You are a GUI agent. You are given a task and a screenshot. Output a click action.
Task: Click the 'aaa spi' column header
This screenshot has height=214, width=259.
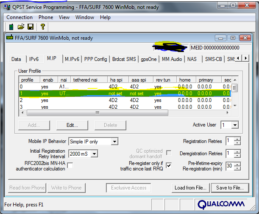(141, 80)
